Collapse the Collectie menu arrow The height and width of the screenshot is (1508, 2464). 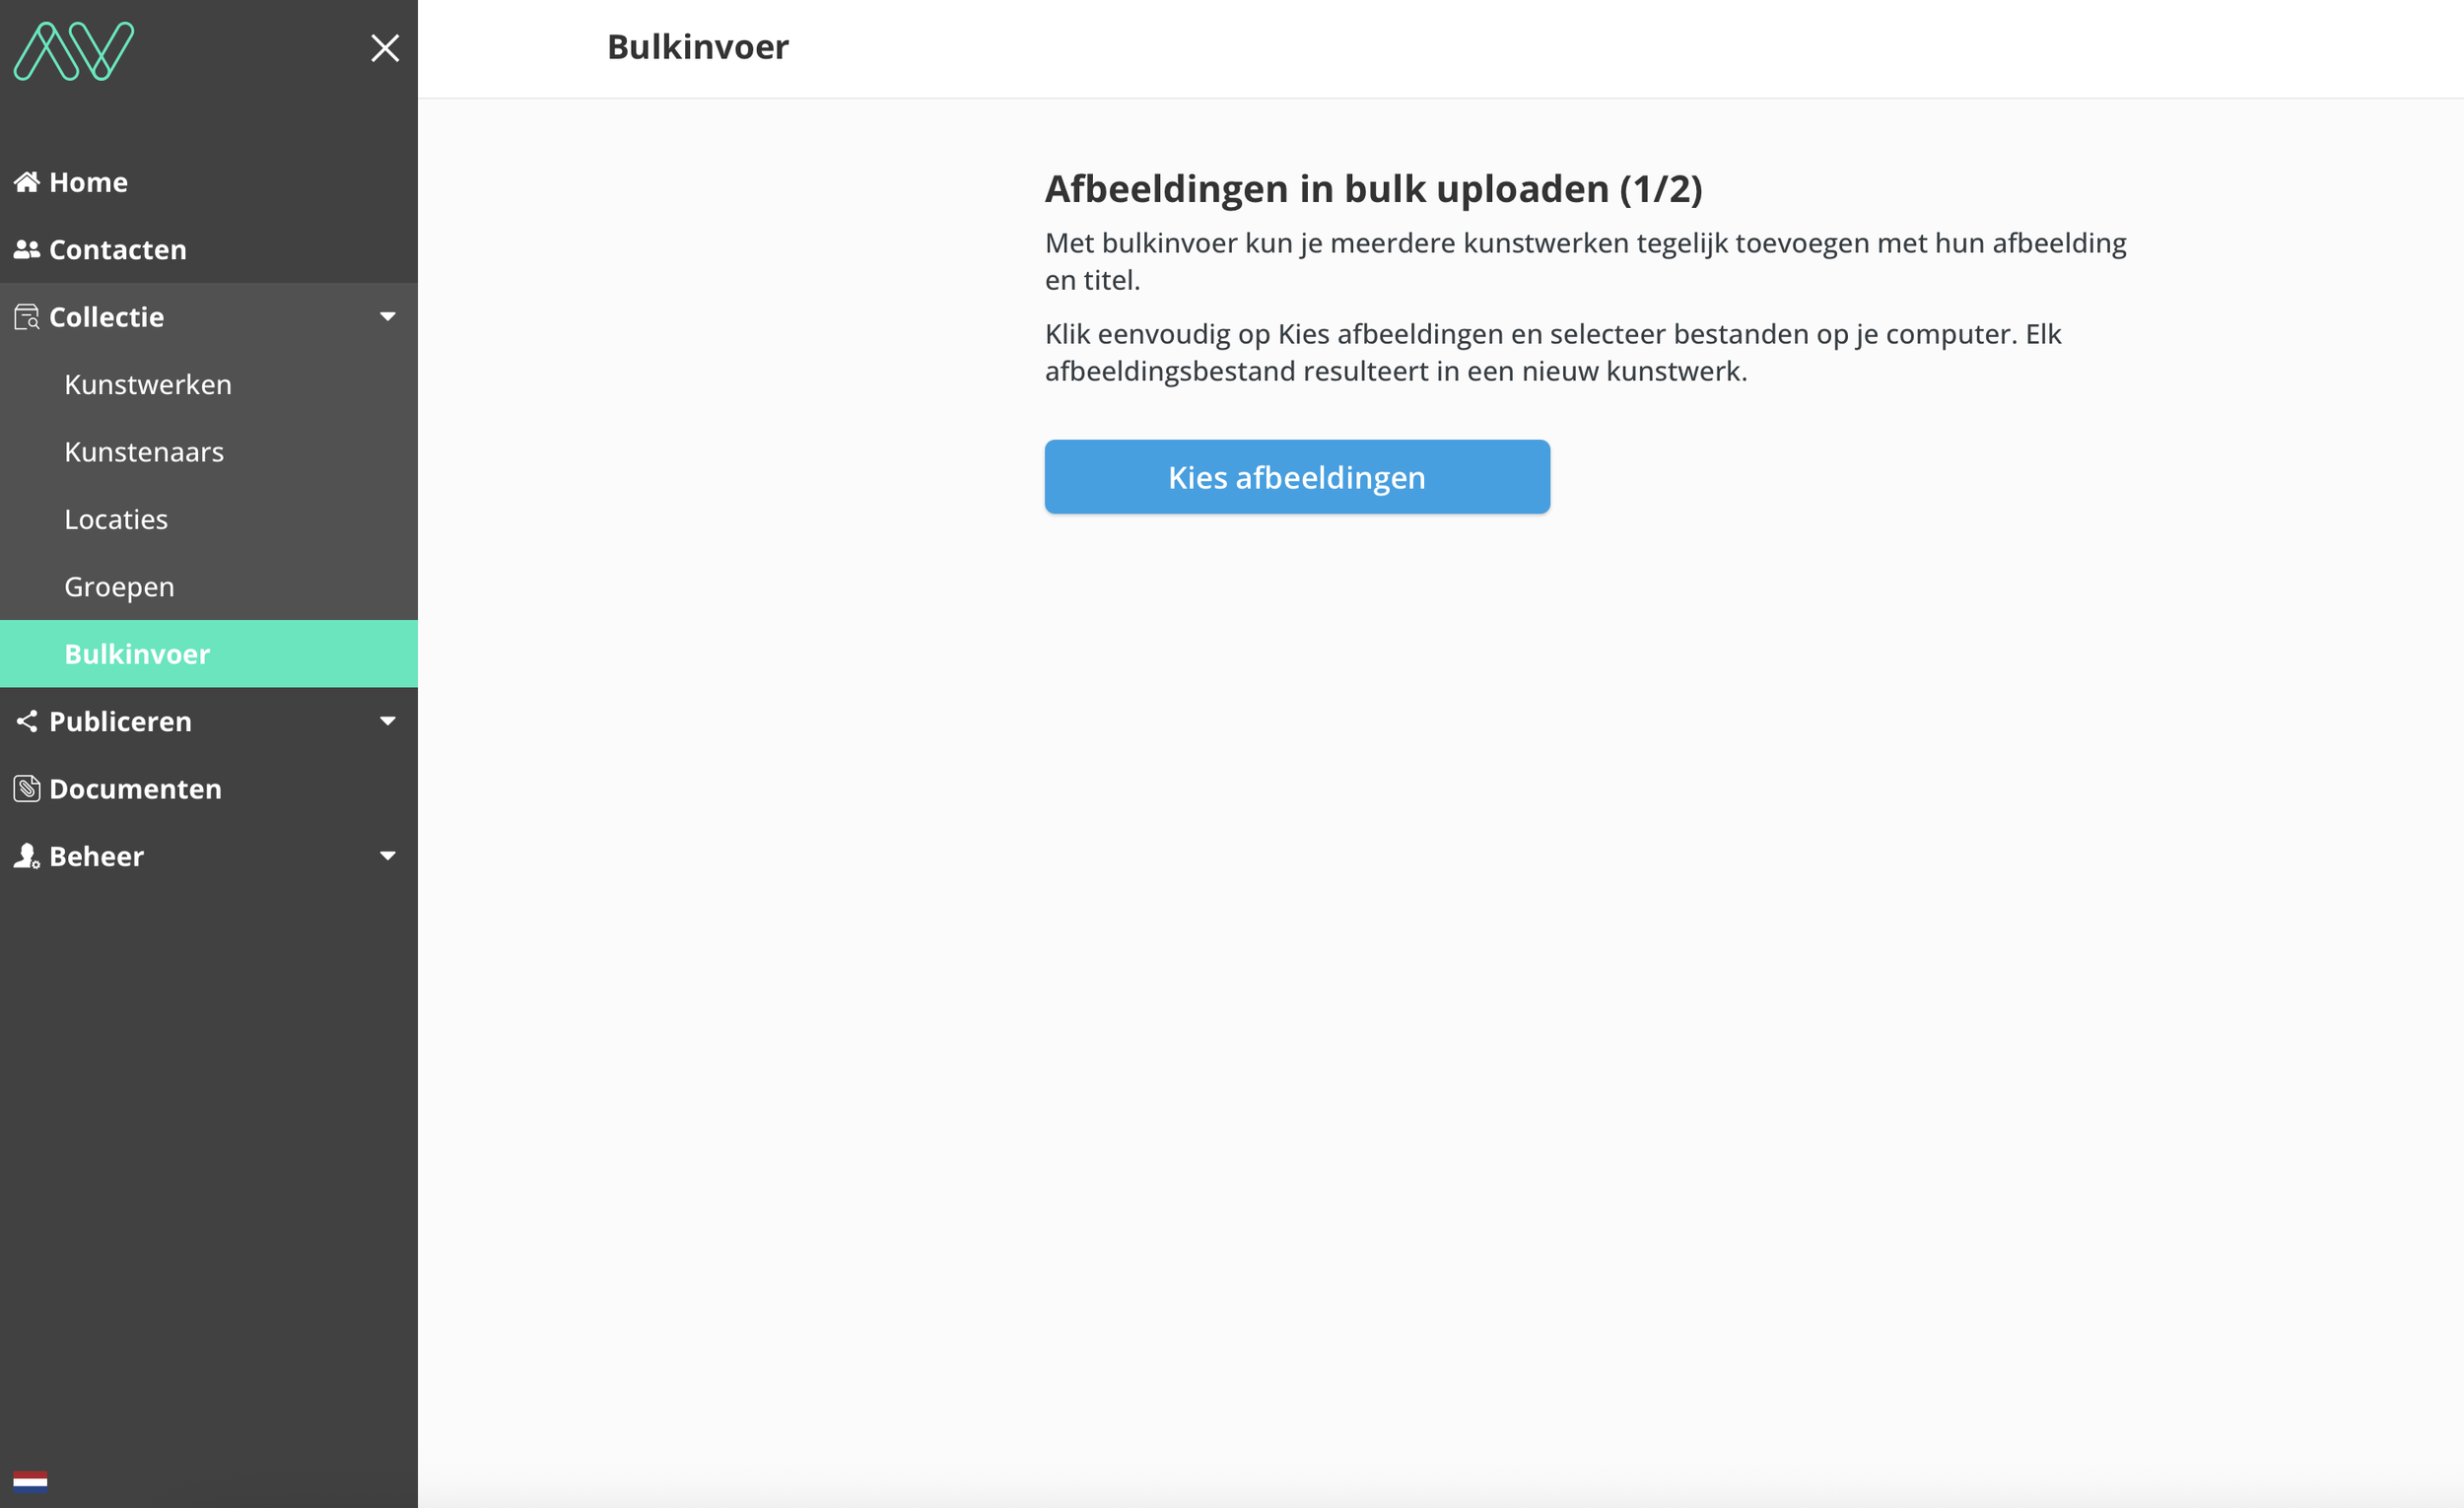388,317
